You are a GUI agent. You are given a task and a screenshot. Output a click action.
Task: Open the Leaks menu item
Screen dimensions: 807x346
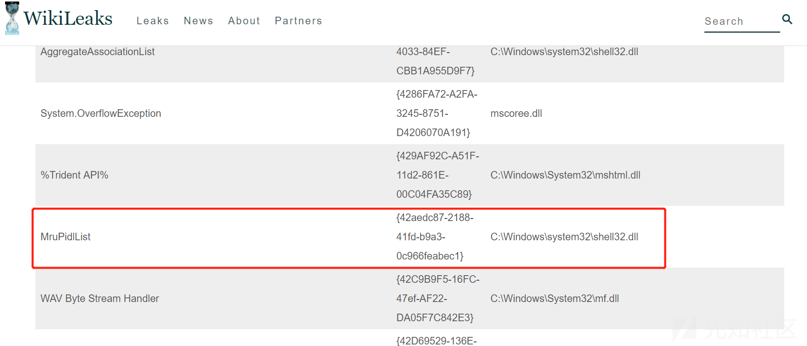click(153, 21)
